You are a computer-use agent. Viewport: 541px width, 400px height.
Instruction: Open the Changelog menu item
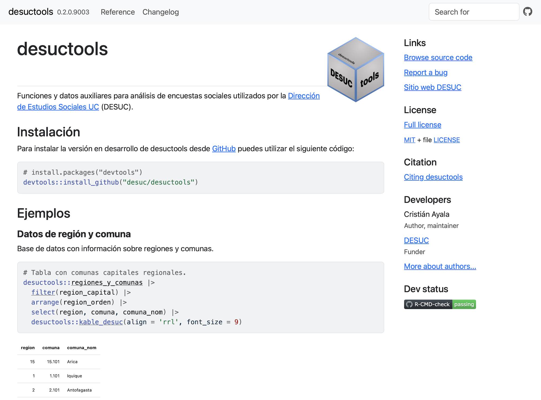tap(161, 12)
